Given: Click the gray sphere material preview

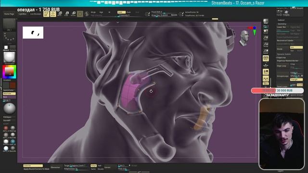Looking at the screenshot, I should click(x=9, y=109).
